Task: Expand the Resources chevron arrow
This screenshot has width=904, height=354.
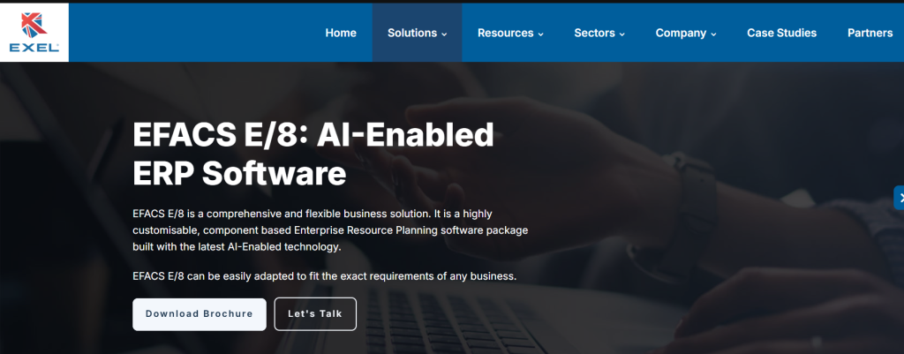Action: (x=541, y=34)
